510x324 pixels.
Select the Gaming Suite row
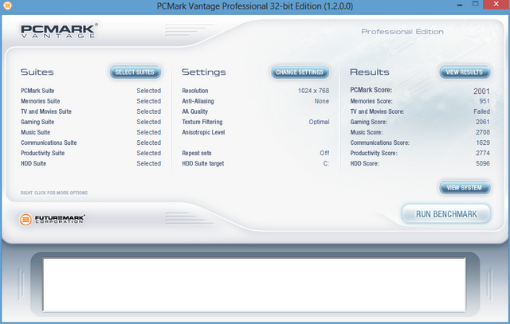click(x=91, y=122)
